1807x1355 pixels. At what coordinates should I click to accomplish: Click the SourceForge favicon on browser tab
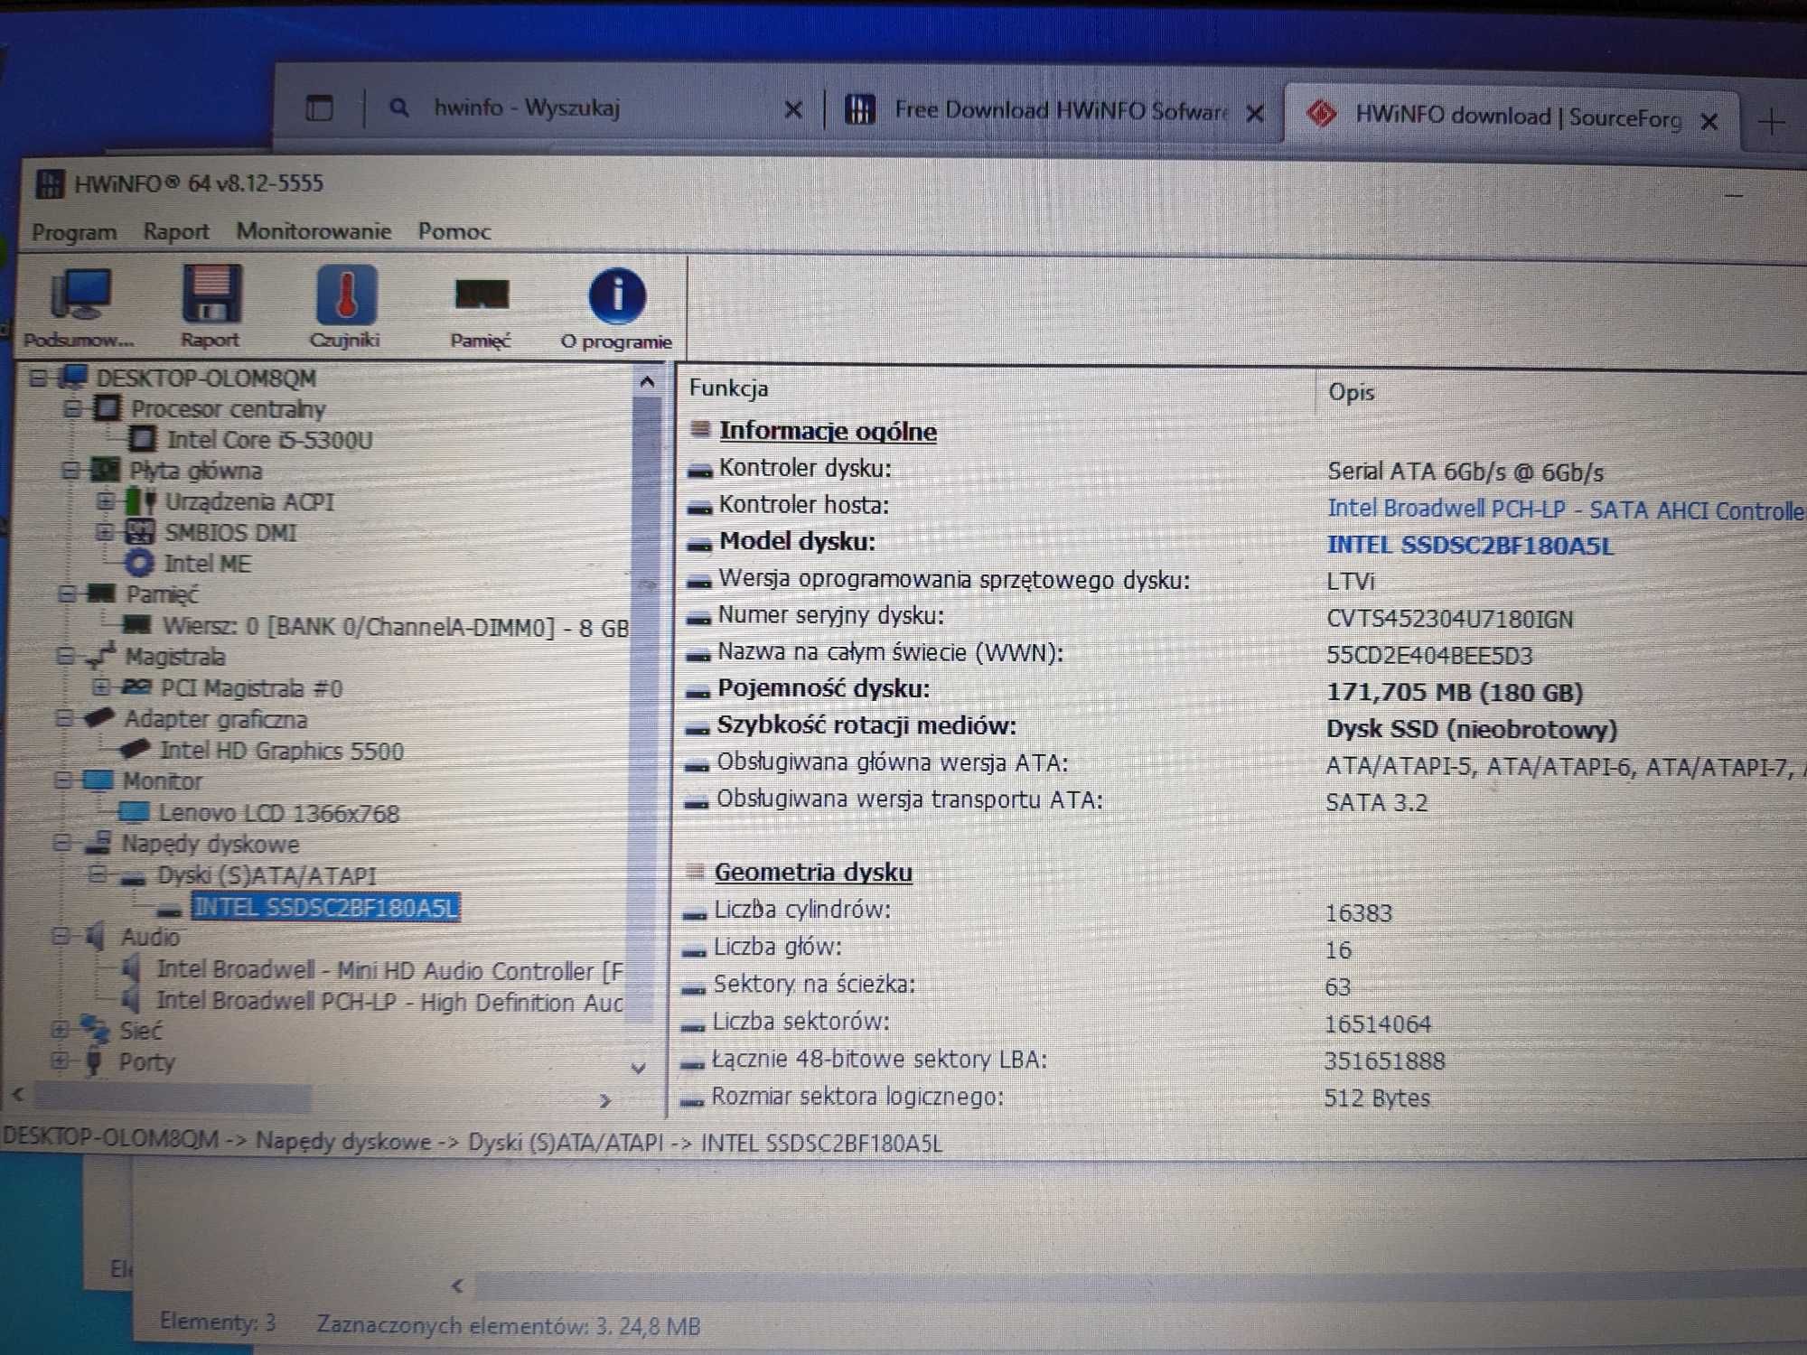(1321, 115)
